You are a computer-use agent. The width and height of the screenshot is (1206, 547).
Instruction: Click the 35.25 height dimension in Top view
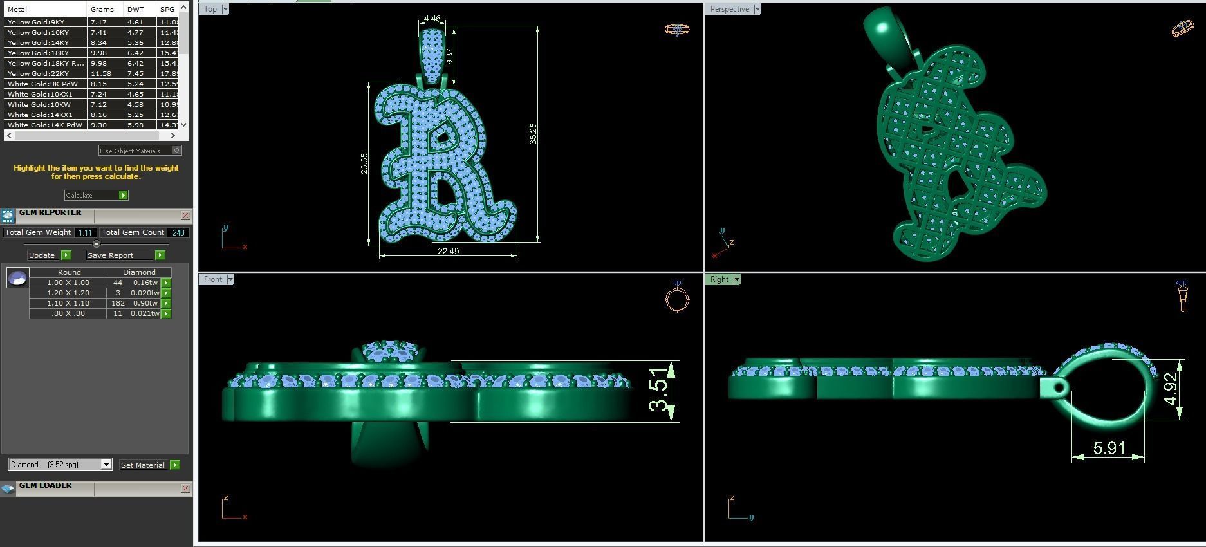[x=533, y=133]
